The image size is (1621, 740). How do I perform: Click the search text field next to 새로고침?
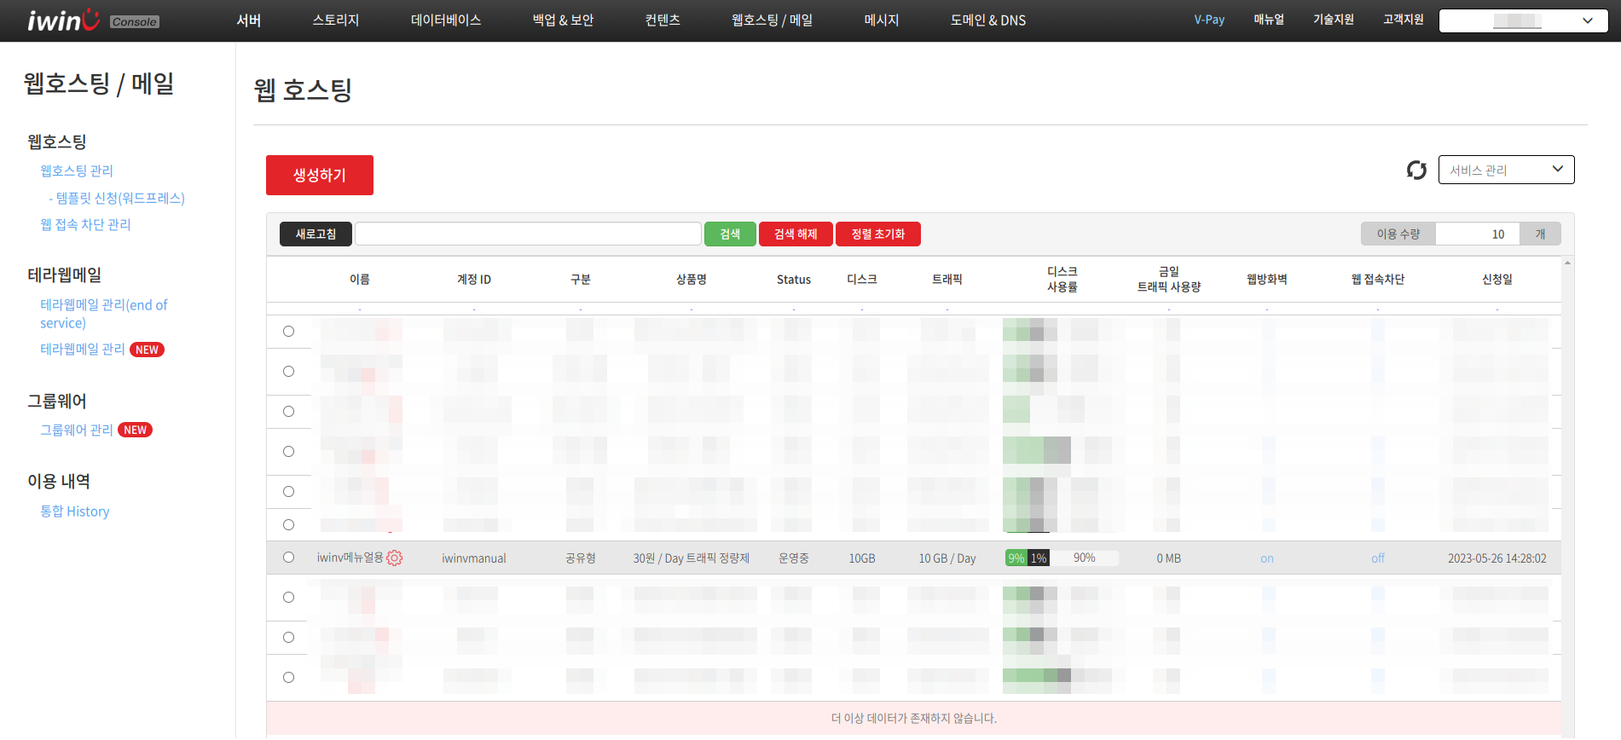point(528,234)
